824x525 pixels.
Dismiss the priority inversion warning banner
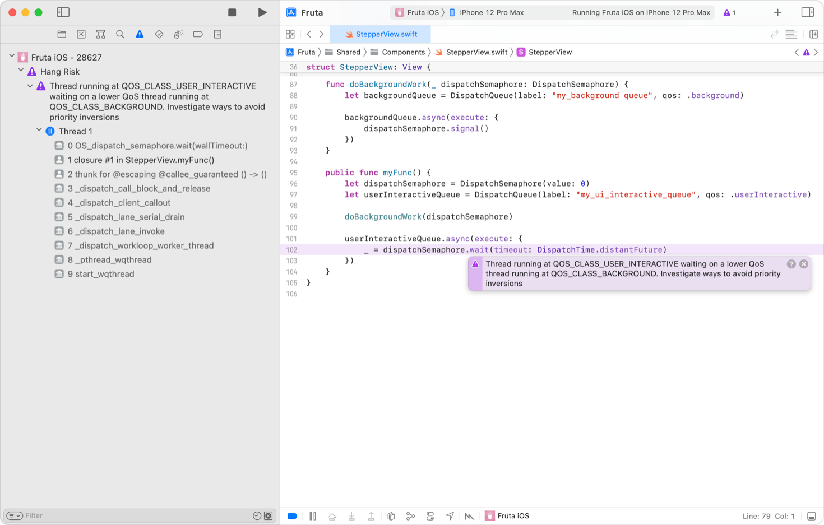click(803, 263)
